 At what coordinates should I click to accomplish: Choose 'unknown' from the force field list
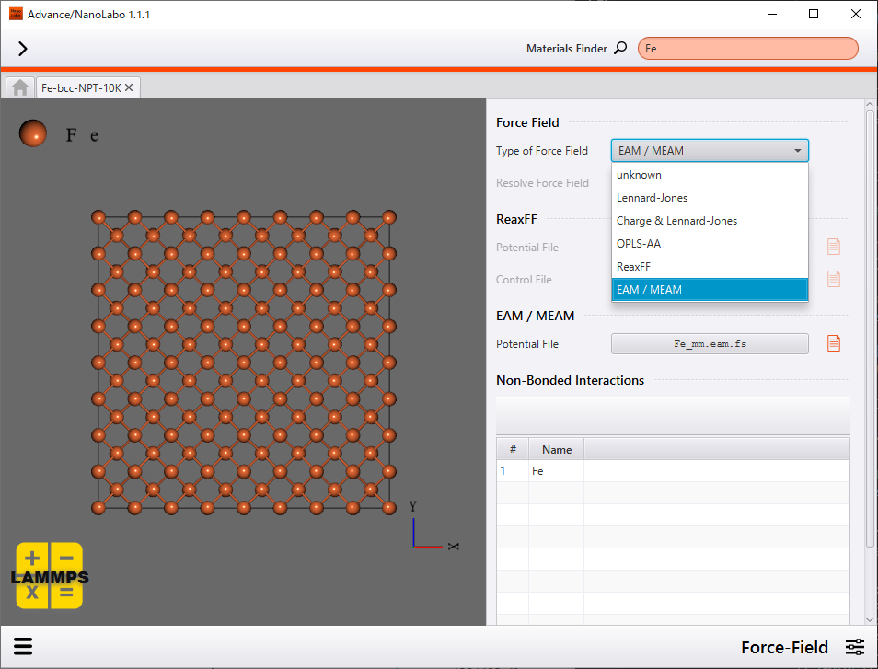coord(710,175)
